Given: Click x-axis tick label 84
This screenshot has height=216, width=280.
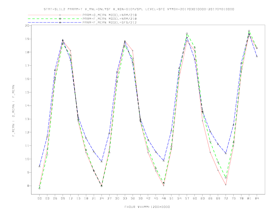Looking at the screenshot, I should (257, 198).
